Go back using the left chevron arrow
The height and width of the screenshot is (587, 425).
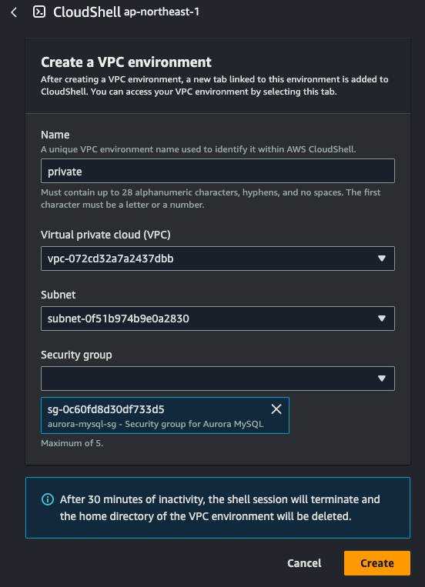tap(14, 12)
